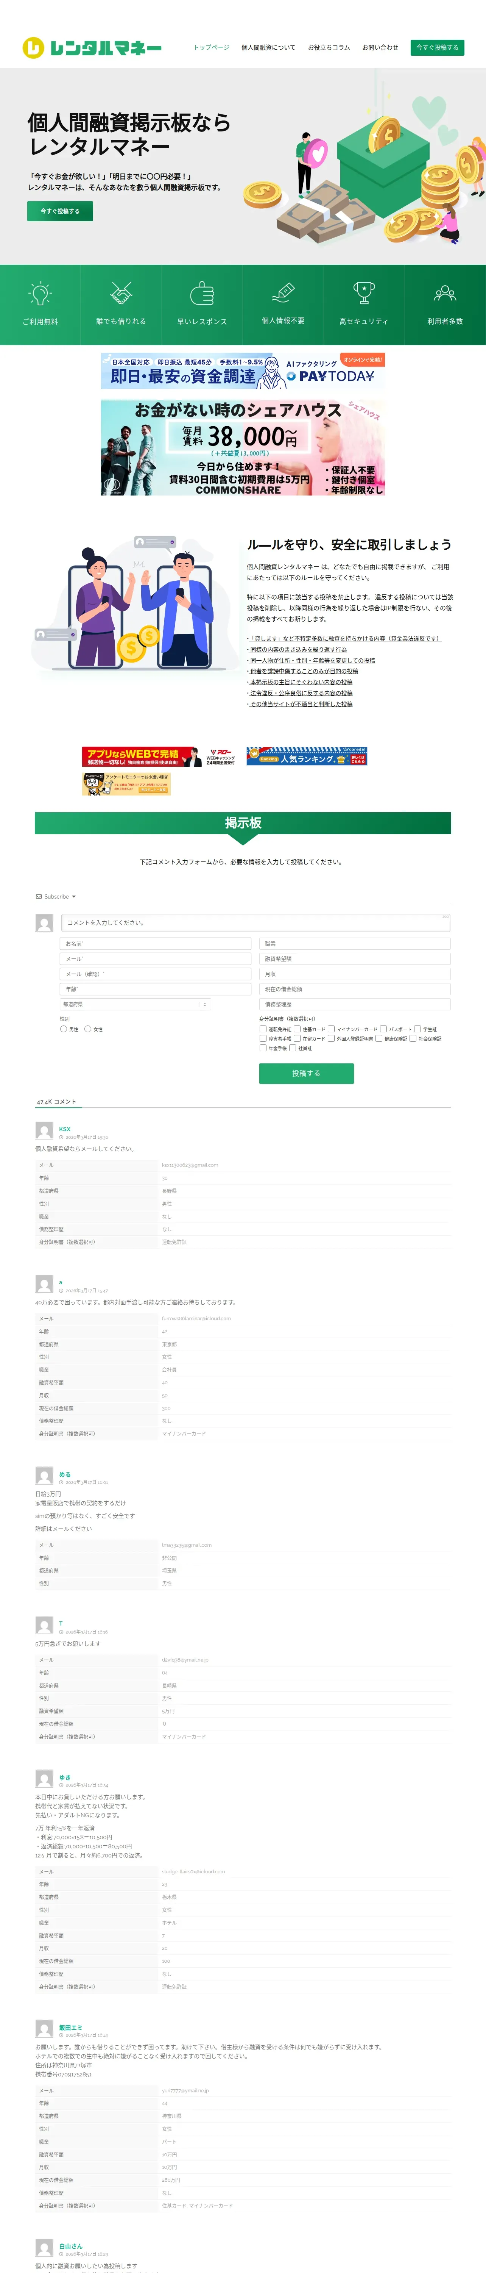Check the マイナンバーカード checkbox
The image size is (486, 2273).
tap(331, 1029)
